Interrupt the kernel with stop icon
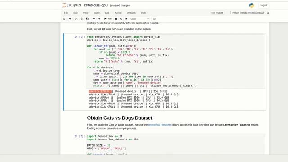The height and width of the screenshot is (162, 288). (116, 19)
